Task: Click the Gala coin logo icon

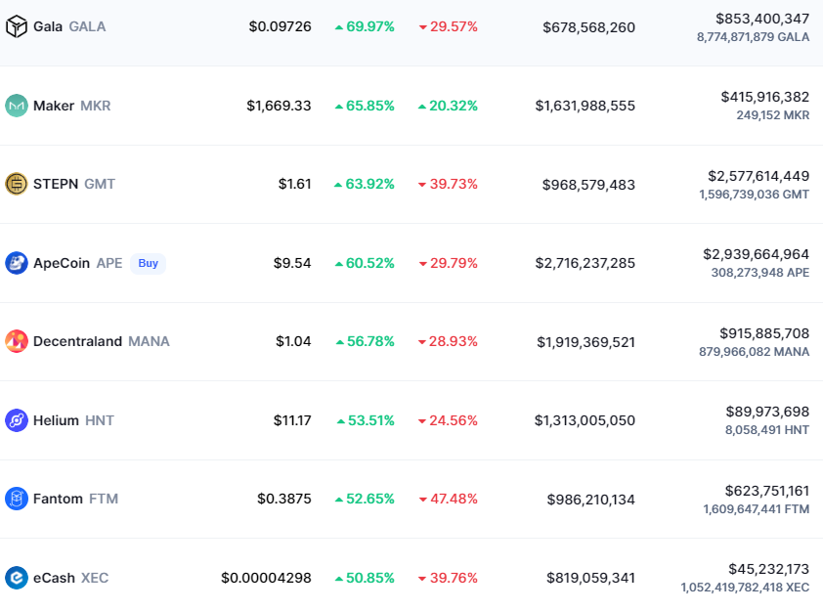Action: [x=17, y=27]
